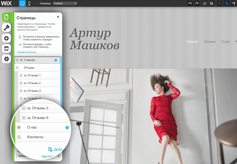Click 'Главная' in site menu
Viewport: 237px width, 164px height.
tap(192, 42)
